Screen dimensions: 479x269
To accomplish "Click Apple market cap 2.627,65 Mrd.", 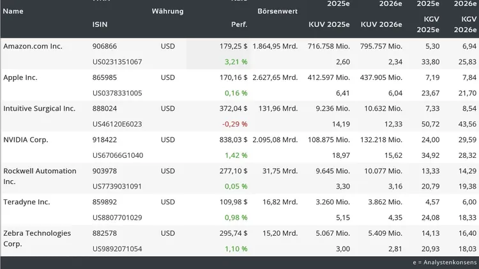I will [x=275, y=77].
